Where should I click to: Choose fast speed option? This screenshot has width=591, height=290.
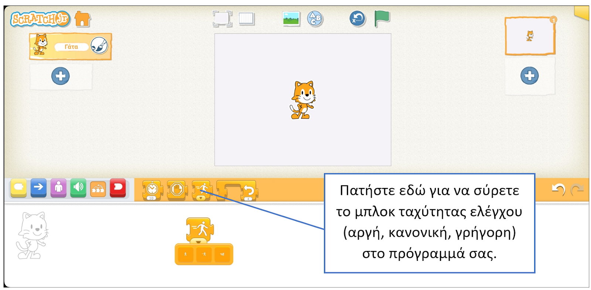coord(222,254)
